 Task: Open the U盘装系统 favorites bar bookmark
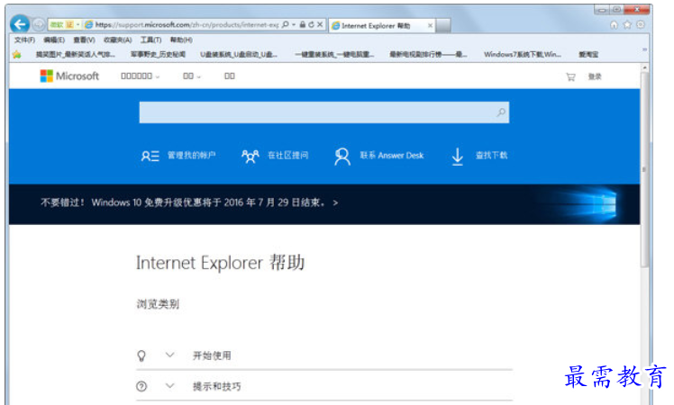pyautogui.click(x=238, y=54)
